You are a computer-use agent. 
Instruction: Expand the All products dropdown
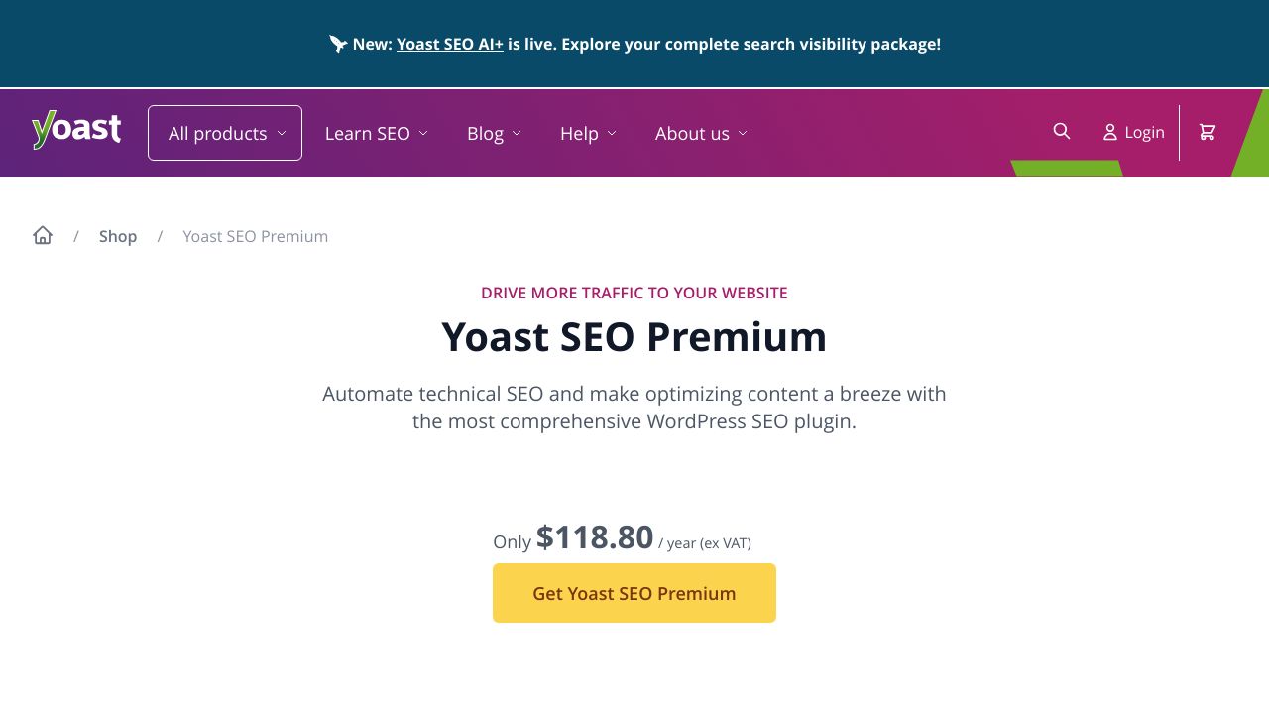[224, 132]
